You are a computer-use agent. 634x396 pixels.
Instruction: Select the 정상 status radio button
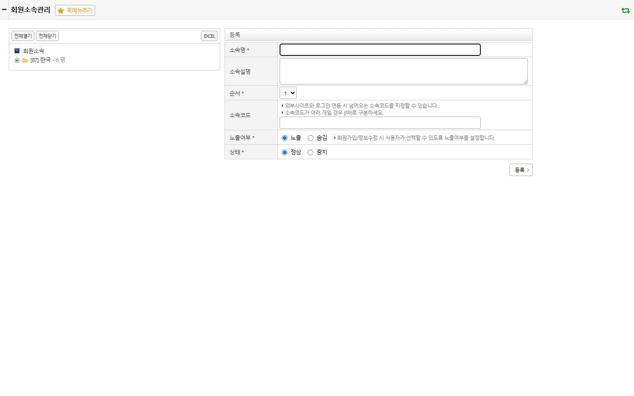click(x=284, y=152)
